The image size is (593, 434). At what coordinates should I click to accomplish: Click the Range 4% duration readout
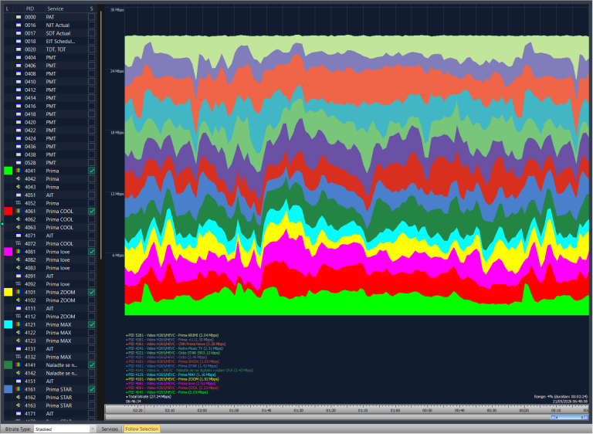click(561, 397)
